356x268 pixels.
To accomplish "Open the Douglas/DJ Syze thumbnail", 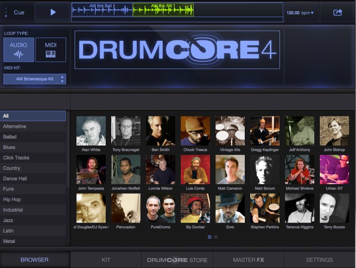I will [91, 208].
